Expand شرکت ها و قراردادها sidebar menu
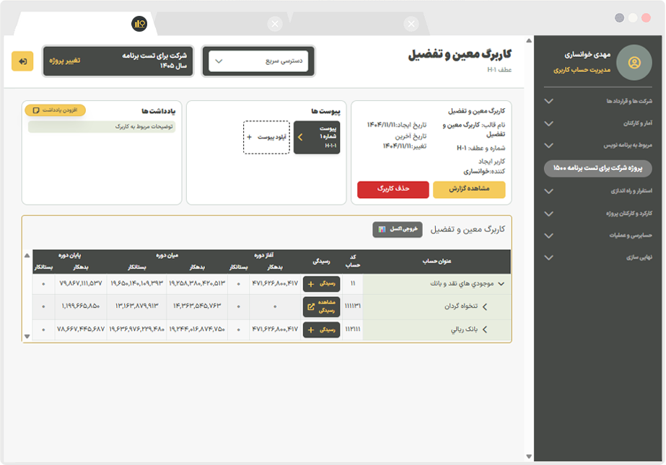Viewport: 666px width, 465px height. [600, 101]
